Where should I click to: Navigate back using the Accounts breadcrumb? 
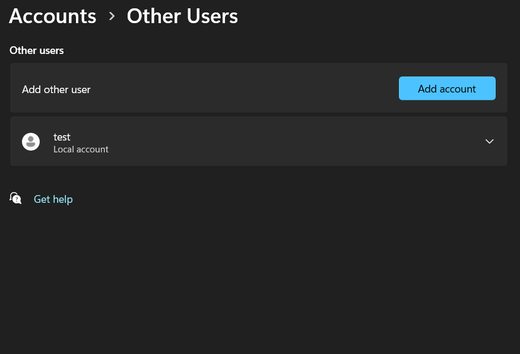coord(52,16)
